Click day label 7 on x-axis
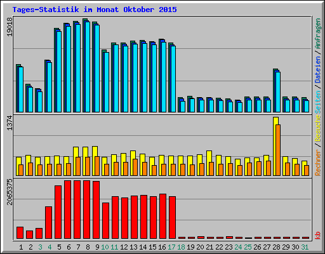This screenshot has height=254, width=325. pyautogui.click(x=78, y=247)
